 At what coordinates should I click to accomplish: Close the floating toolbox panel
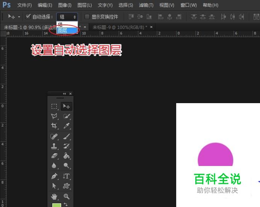click(71, 94)
